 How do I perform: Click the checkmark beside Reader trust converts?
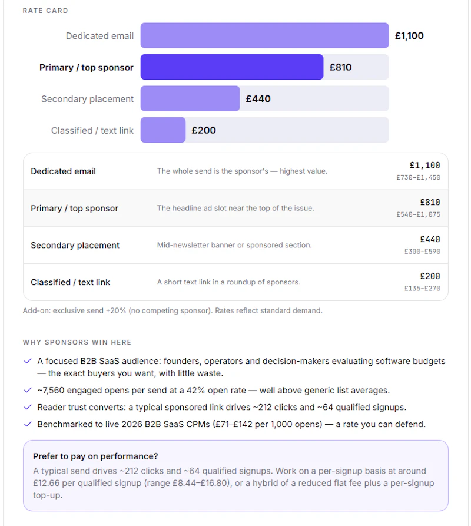point(28,407)
